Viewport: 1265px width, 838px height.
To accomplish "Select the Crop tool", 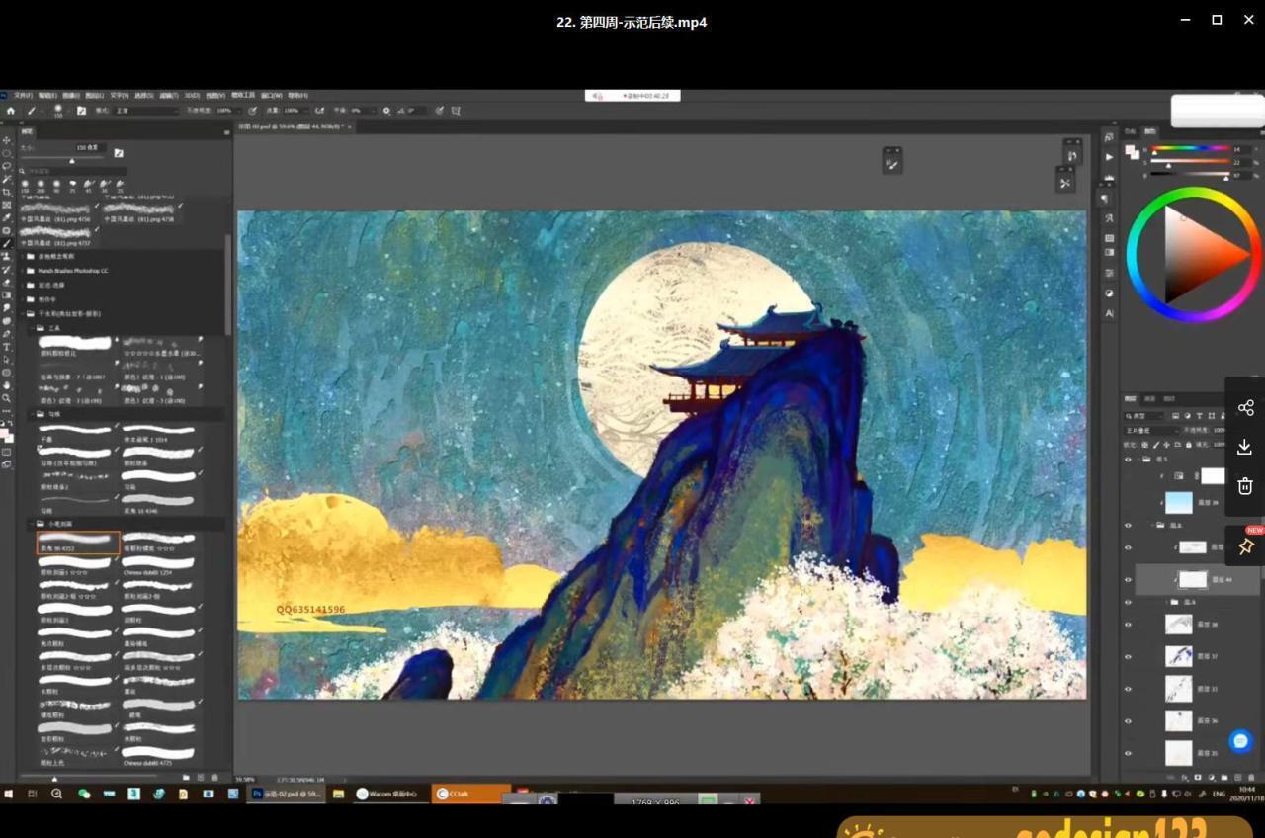I will [7, 192].
